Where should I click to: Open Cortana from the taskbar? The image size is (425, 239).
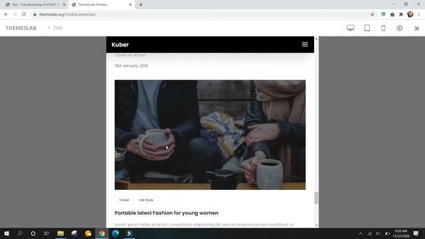(x=33, y=233)
